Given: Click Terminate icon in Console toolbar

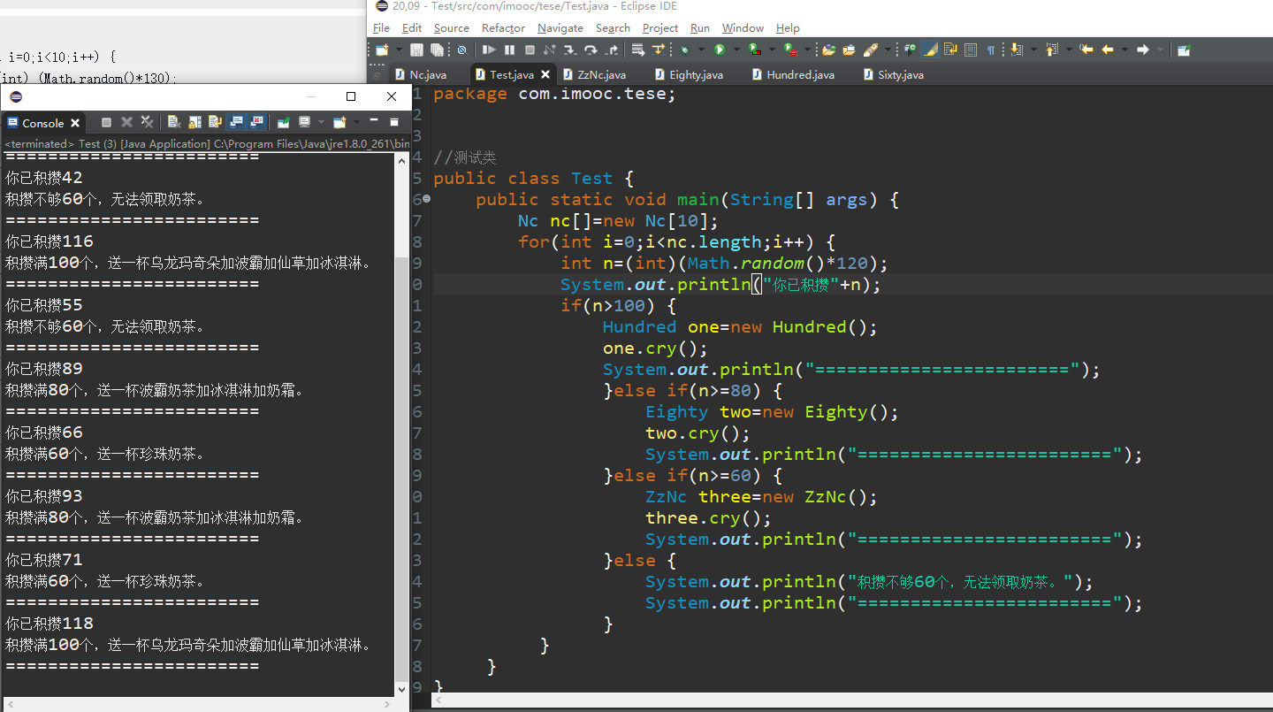Looking at the screenshot, I should coord(106,122).
